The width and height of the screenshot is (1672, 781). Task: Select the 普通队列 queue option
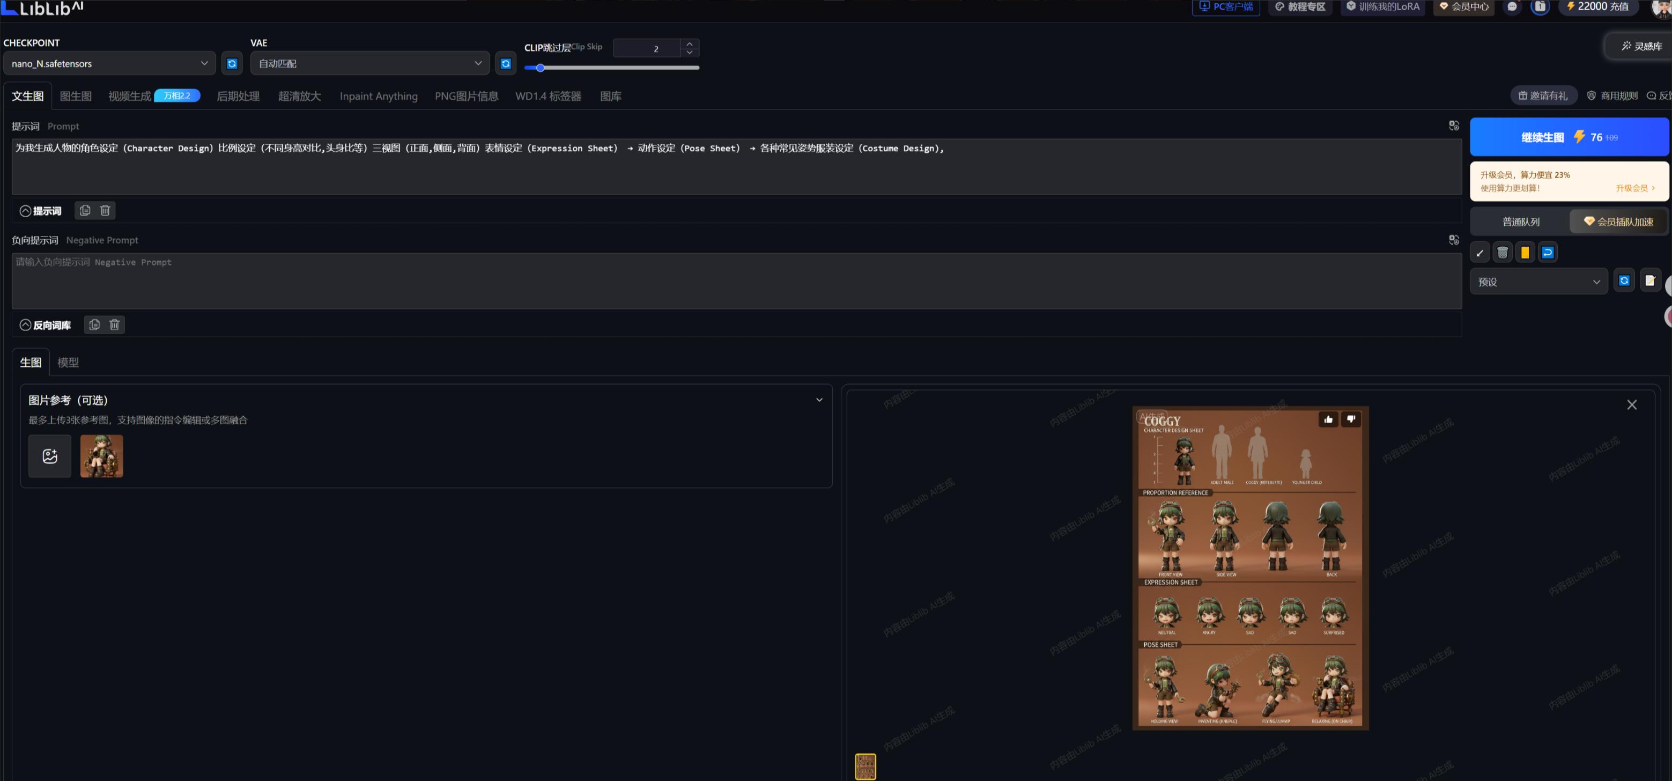tap(1521, 222)
